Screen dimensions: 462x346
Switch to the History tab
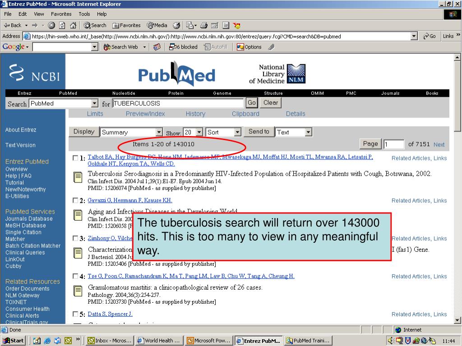(195, 114)
